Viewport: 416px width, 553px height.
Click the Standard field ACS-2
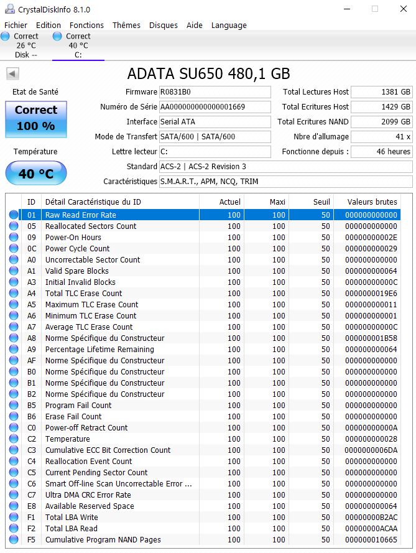286,167
